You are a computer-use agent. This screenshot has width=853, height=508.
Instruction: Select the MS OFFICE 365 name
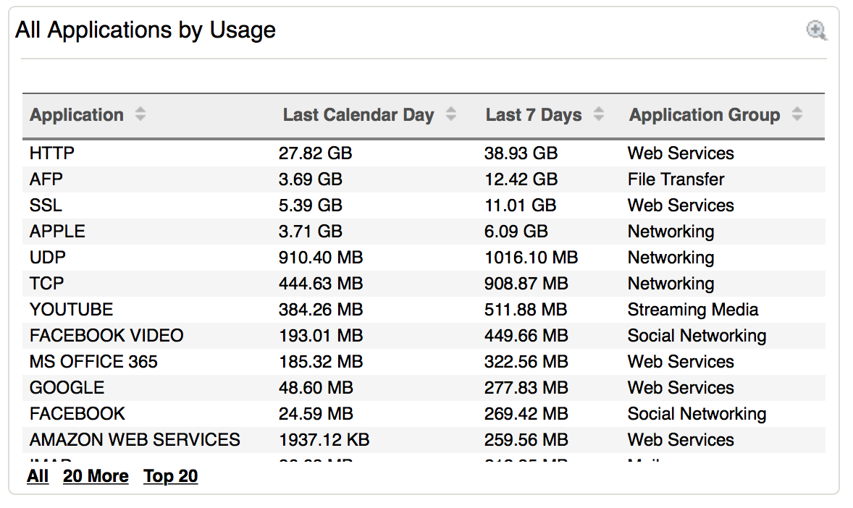tap(93, 362)
